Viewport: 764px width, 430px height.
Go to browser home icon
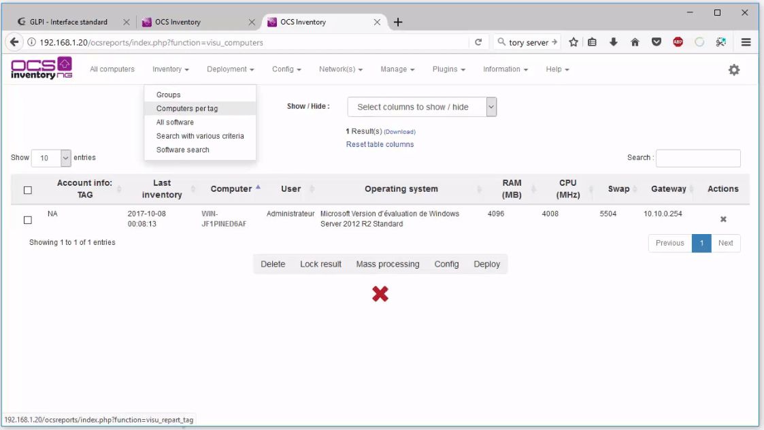tap(635, 42)
